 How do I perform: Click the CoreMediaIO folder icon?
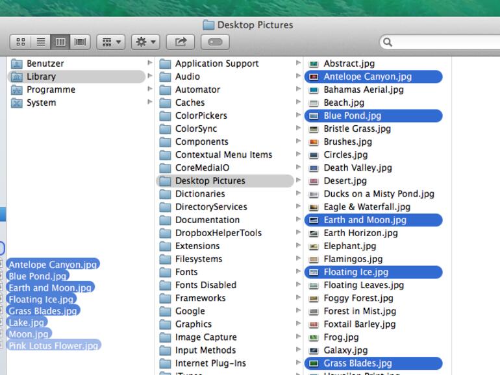pyautogui.click(x=165, y=168)
